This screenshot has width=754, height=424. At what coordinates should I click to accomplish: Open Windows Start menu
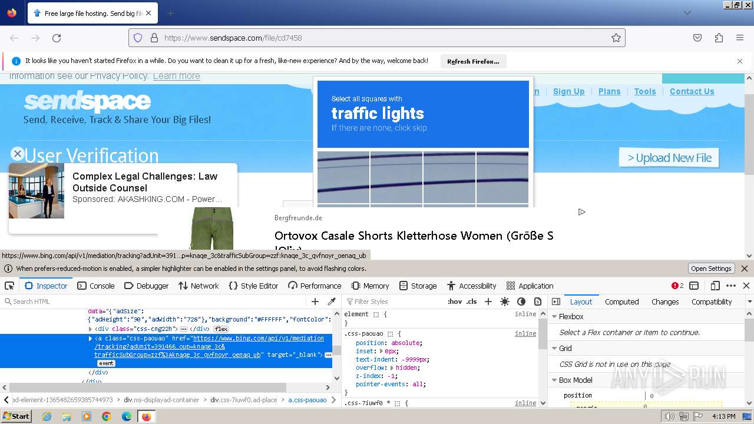coord(16,416)
